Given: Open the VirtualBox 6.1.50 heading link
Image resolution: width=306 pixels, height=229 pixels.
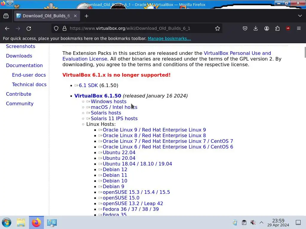Looking at the screenshot, I should (98, 96).
